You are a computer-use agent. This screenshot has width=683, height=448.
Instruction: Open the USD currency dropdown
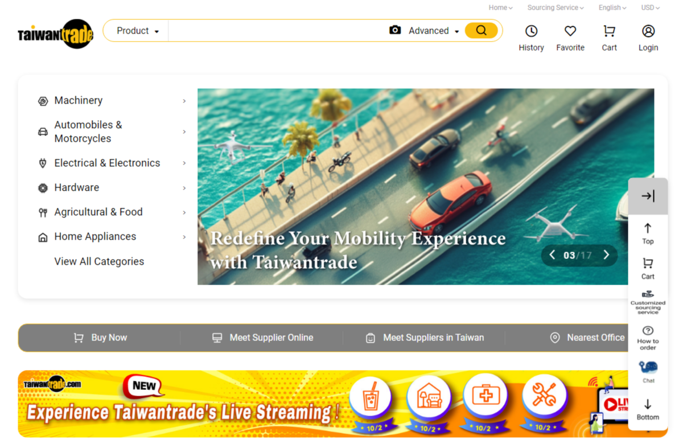click(651, 7)
